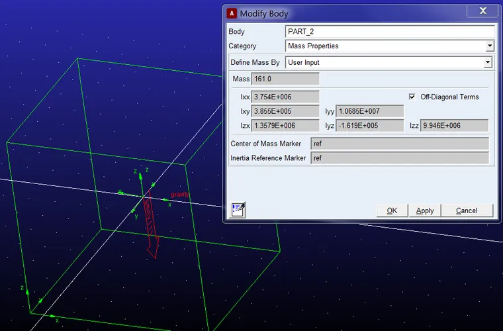The image size is (503, 331).
Task: Click the Modify Body title text
Action: (264, 14)
